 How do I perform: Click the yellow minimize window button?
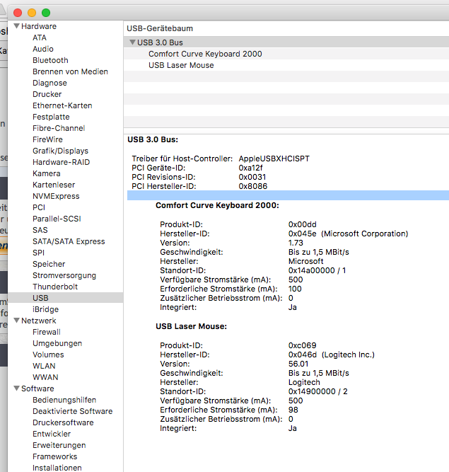32,13
